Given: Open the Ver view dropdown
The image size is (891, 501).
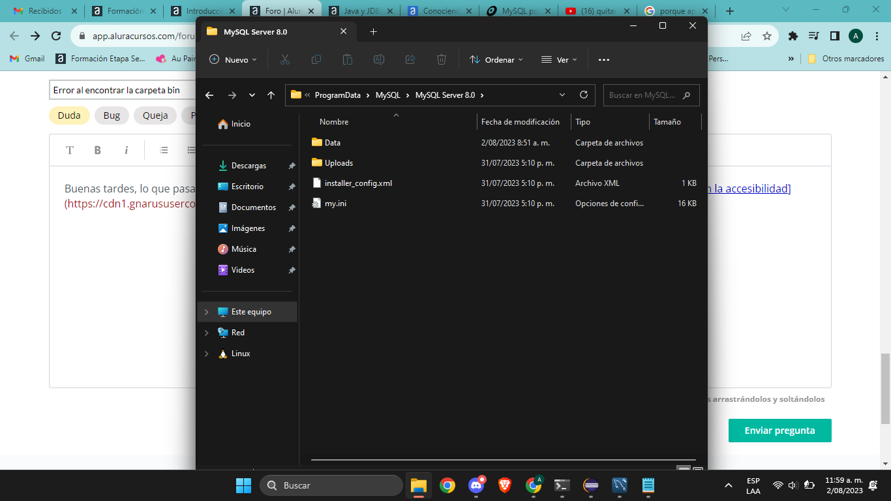Looking at the screenshot, I should (559, 59).
